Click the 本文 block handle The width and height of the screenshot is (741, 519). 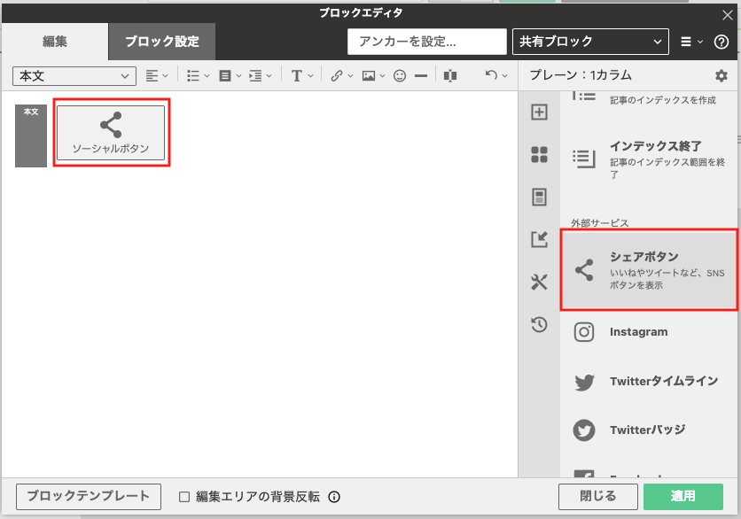pyautogui.click(x=31, y=136)
